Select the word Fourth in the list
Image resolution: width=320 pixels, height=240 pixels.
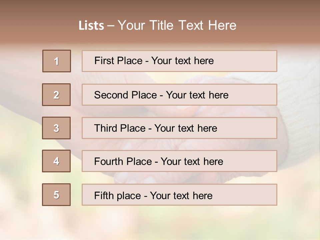tap(107, 161)
